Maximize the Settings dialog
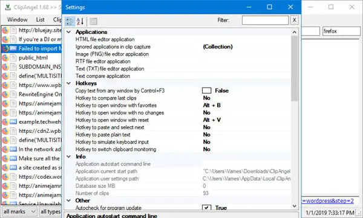Screen dimensions: 363x218 click(269, 7)
